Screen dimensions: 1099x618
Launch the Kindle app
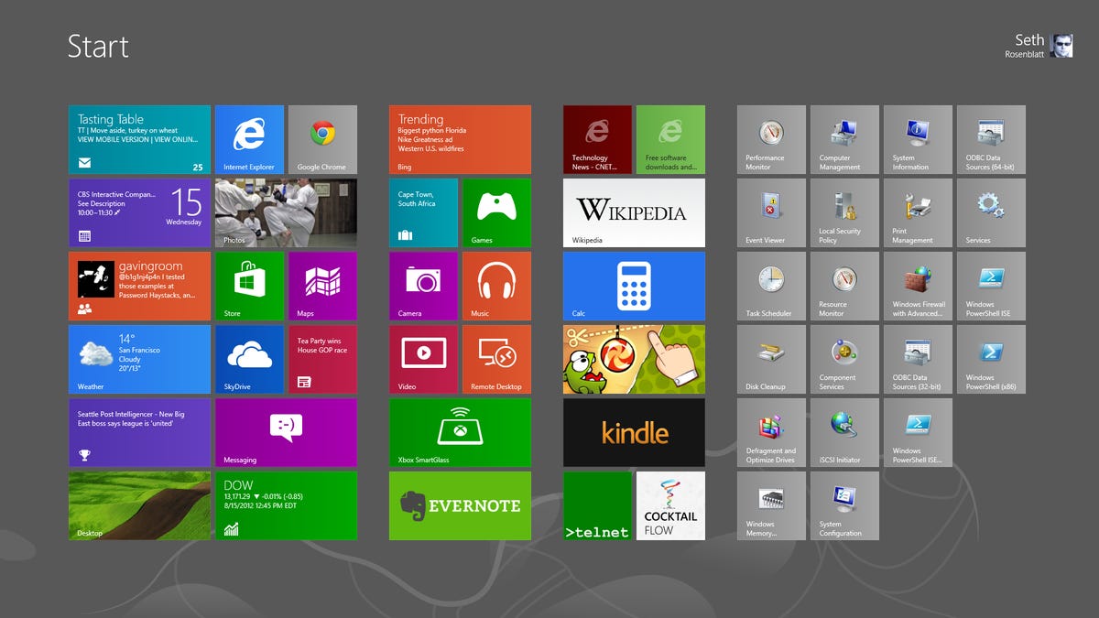click(x=633, y=432)
